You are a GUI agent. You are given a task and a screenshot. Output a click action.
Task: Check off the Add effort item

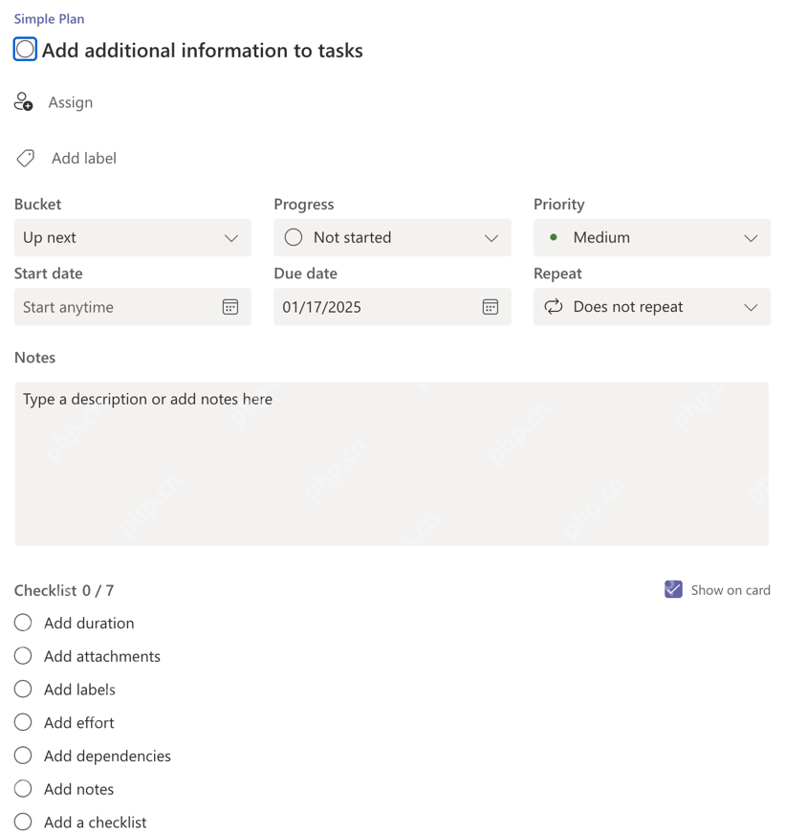tap(23, 722)
